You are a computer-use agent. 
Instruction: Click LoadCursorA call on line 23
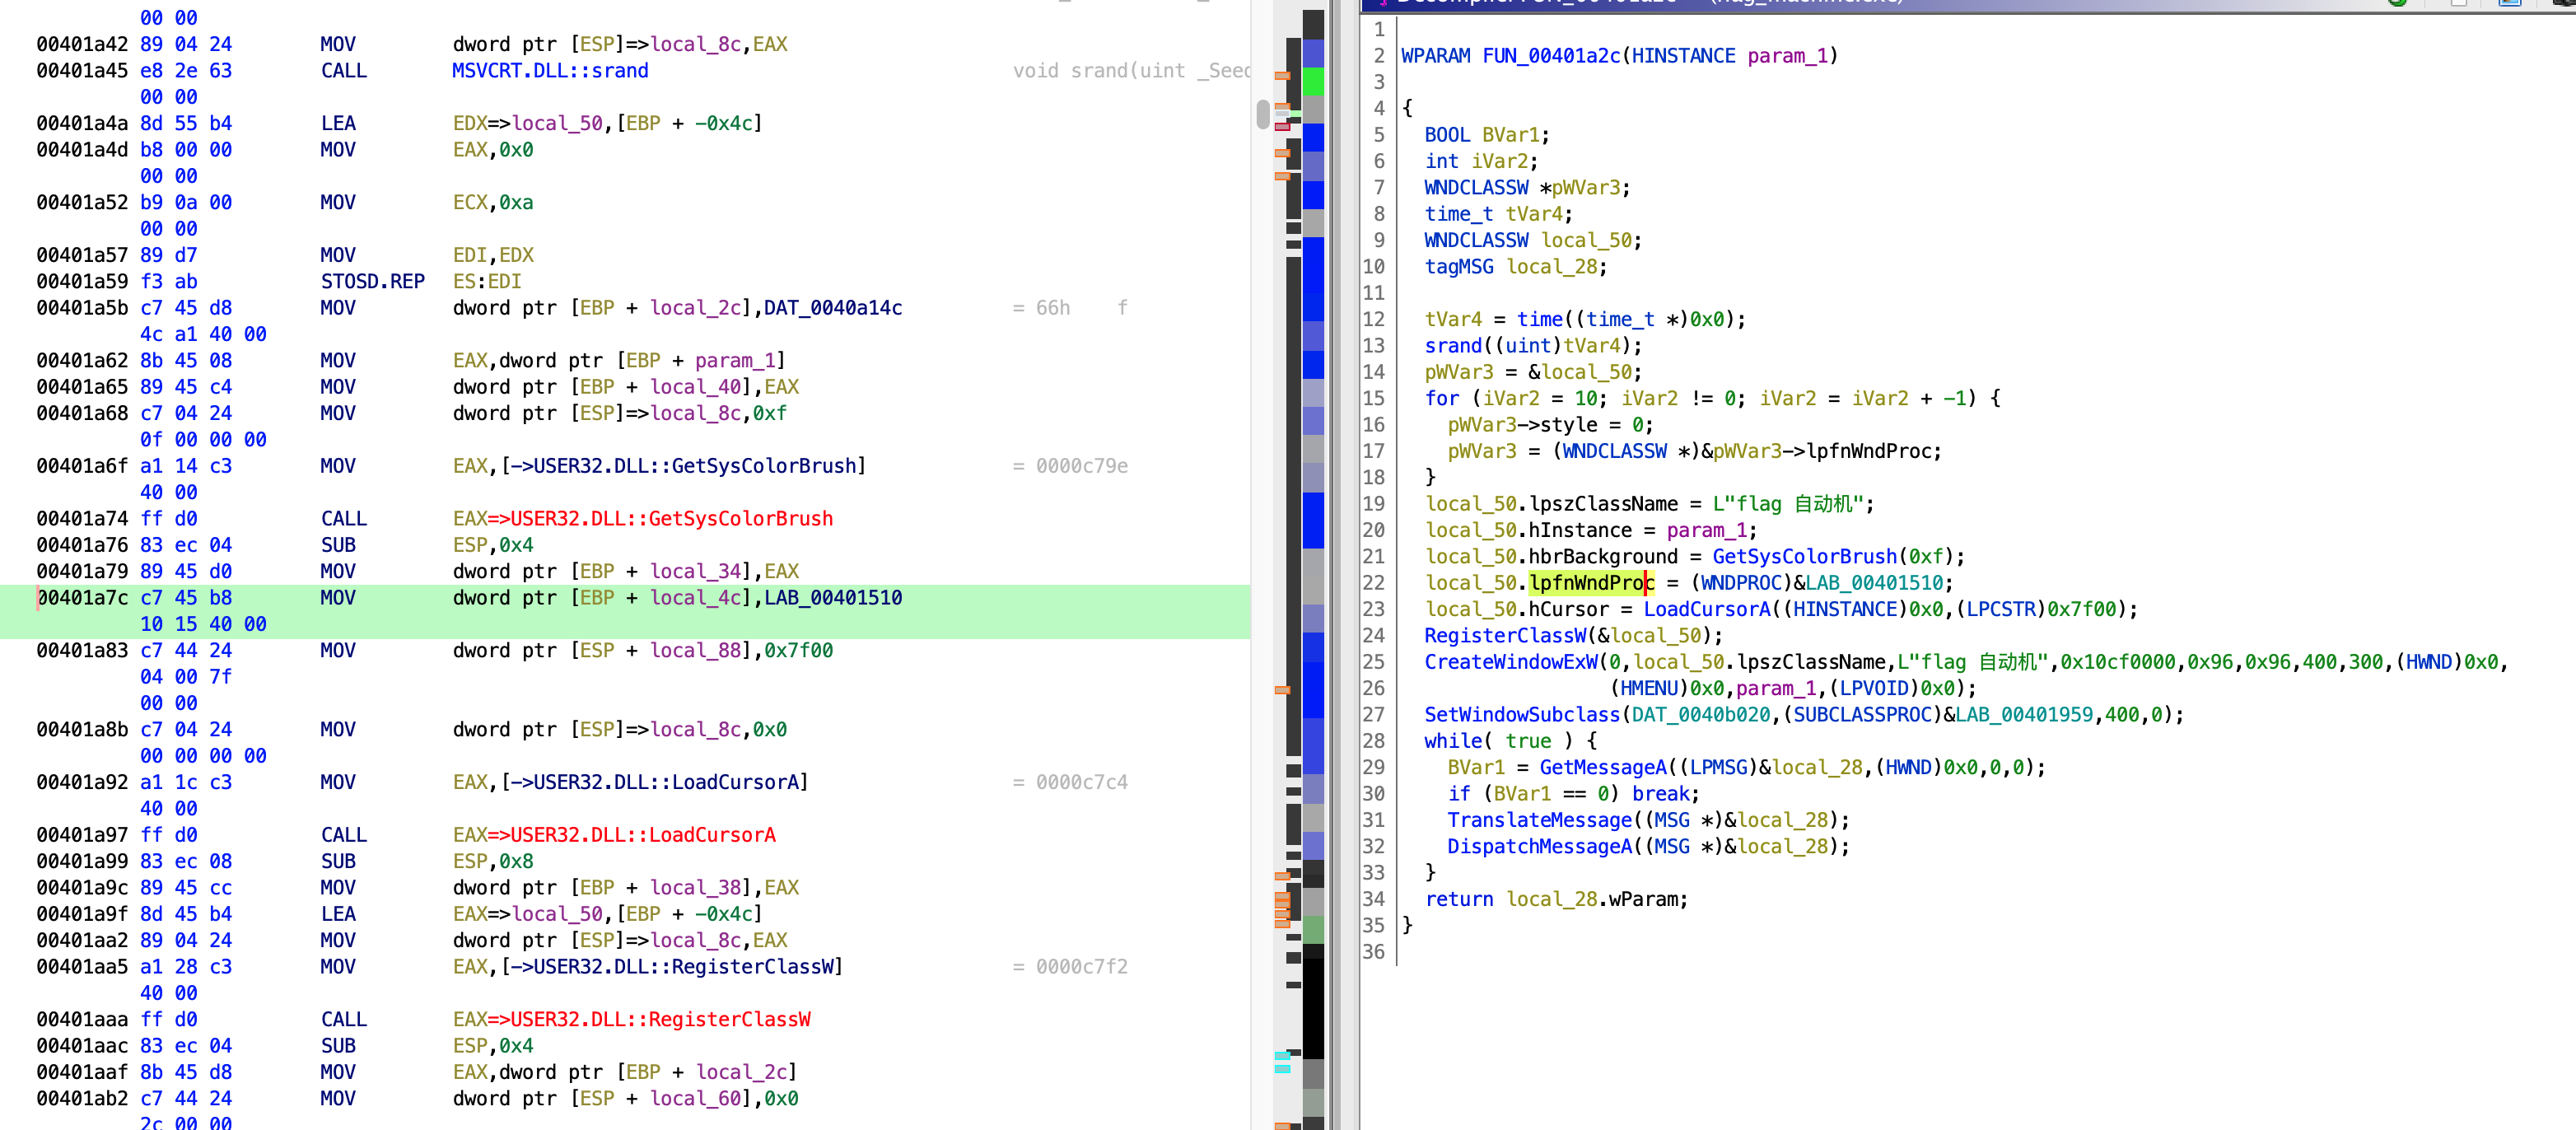pyautogui.click(x=1706, y=609)
